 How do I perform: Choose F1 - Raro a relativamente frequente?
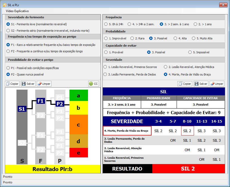tap(51, 45)
